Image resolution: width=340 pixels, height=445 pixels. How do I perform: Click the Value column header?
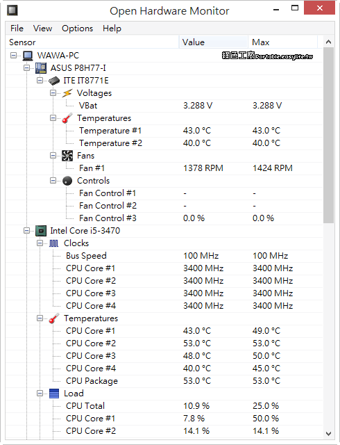(214, 42)
